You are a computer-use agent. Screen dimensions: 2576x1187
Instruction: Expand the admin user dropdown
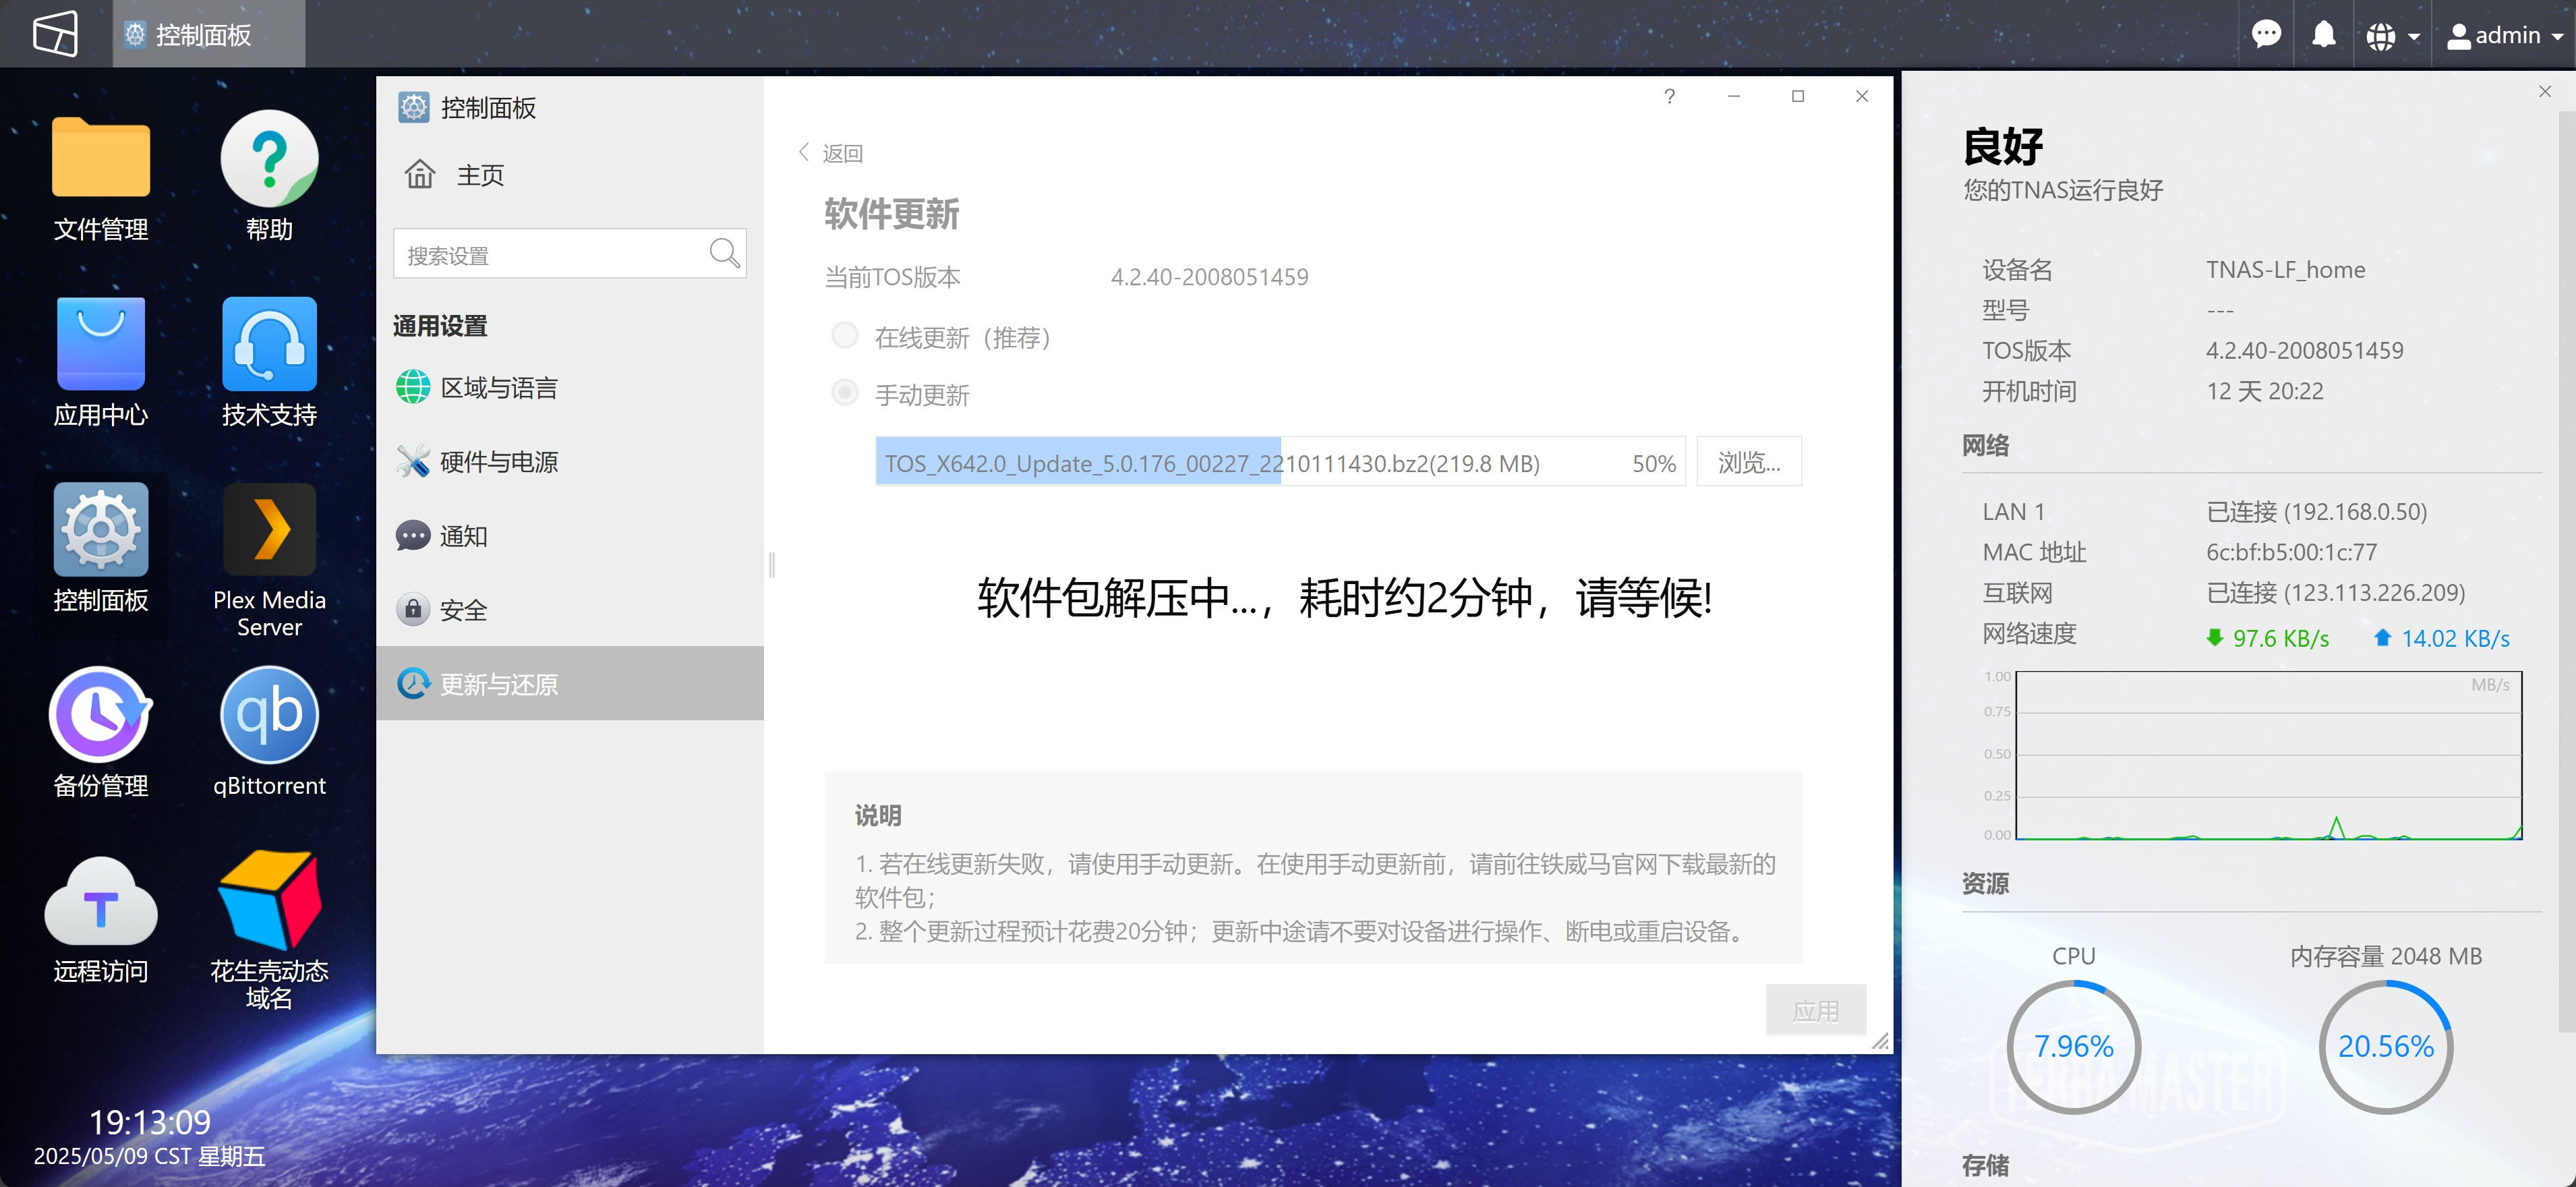[x=2505, y=36]
